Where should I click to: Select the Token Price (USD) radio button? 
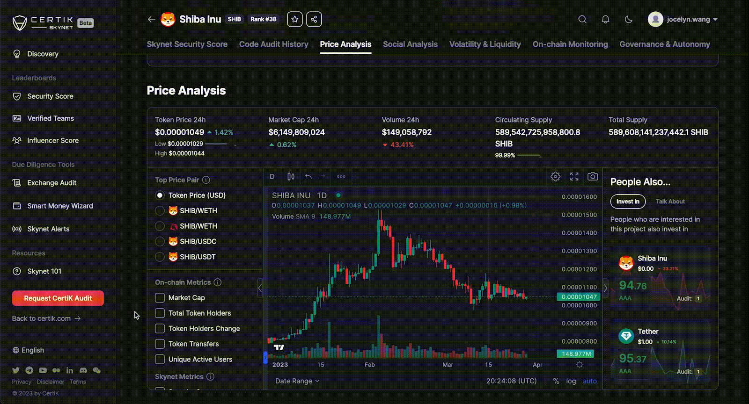click(x=160, y=195)
